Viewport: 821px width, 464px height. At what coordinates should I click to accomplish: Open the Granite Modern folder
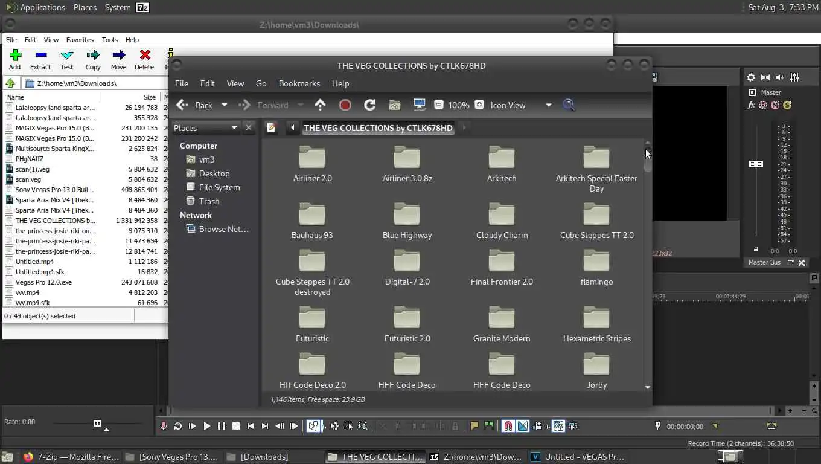(502, 324)
